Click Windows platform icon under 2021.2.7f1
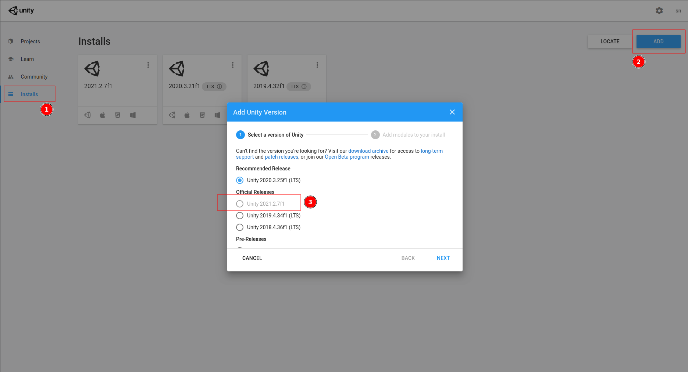The height and width of the screenshot is (372, 688). pyautogui.click(x=133, y=115)
